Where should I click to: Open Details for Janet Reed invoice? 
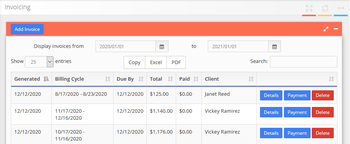(x=271, y=95)
